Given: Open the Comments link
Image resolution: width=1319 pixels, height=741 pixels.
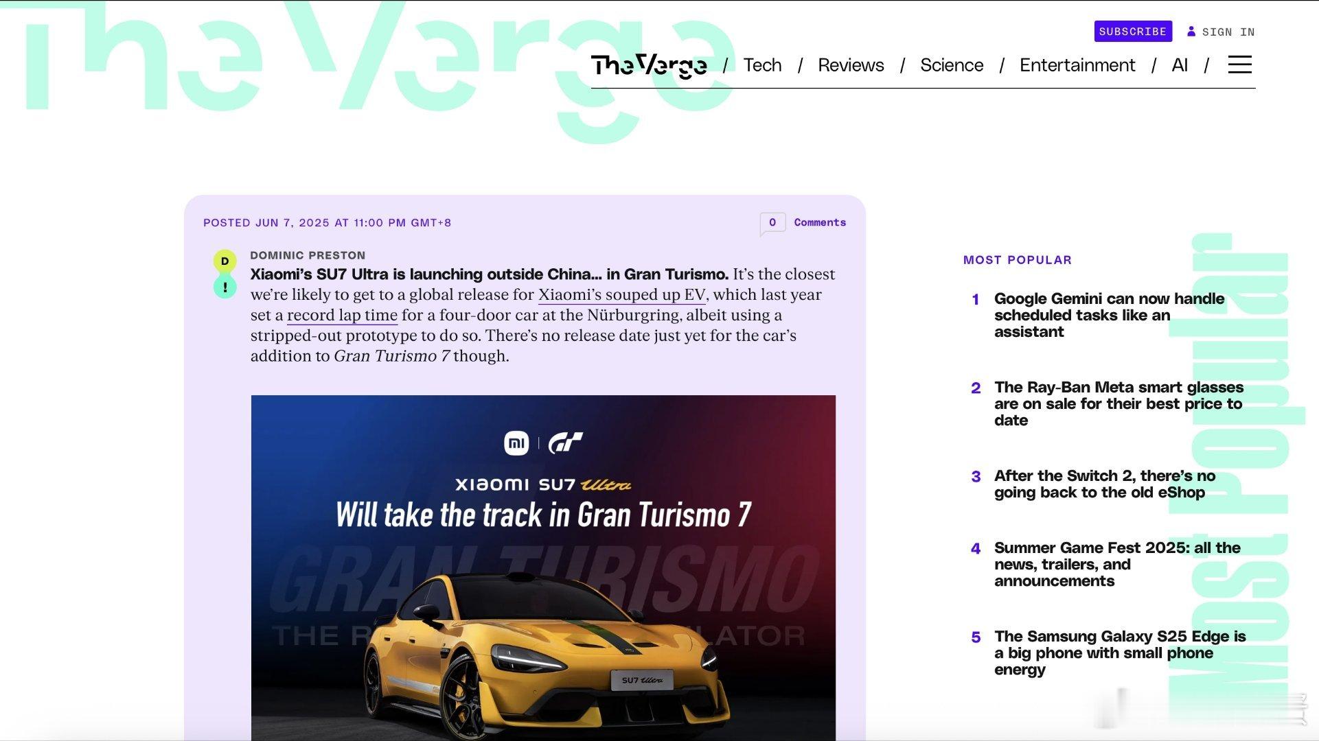Looking at the screenshot, I should pos(820,222).
